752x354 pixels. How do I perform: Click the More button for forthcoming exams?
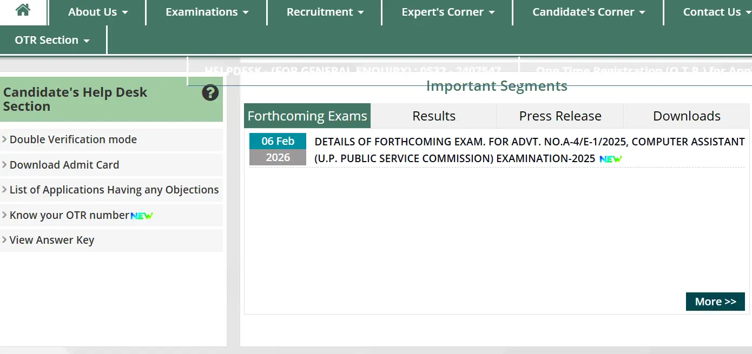pyautogui.click(x=715, y=302)
